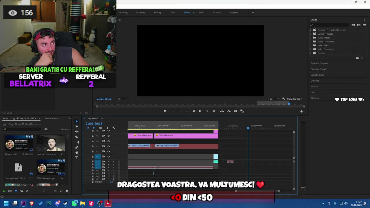Toggle V1 track targeting
The image size is (370, 208).
tap(97, 157)
